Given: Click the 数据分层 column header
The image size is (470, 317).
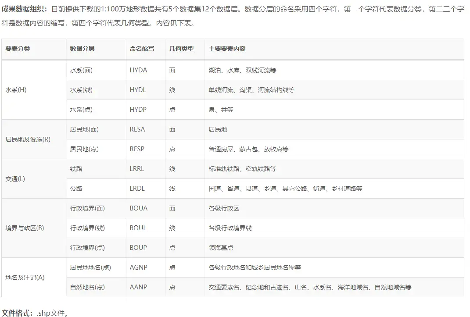Looking at the screenshot, I should (82, 49).
